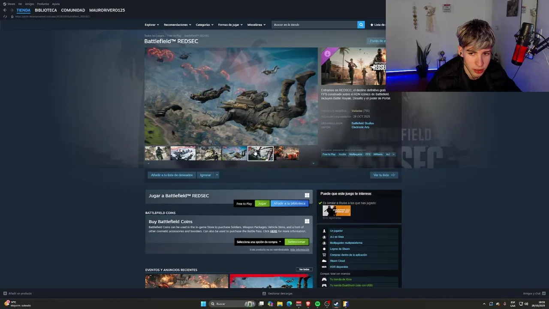Switch to the TIENDA tab
The width and height of the screenshot is (549, 309).
point(24,10)
